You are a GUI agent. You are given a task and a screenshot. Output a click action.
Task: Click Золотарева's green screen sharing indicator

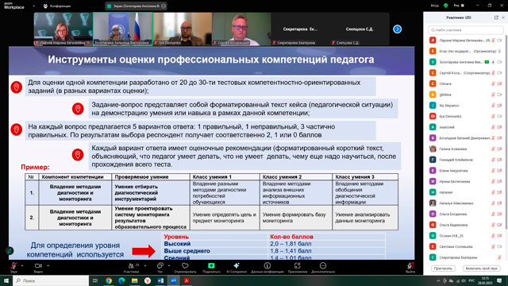[487, 62]
